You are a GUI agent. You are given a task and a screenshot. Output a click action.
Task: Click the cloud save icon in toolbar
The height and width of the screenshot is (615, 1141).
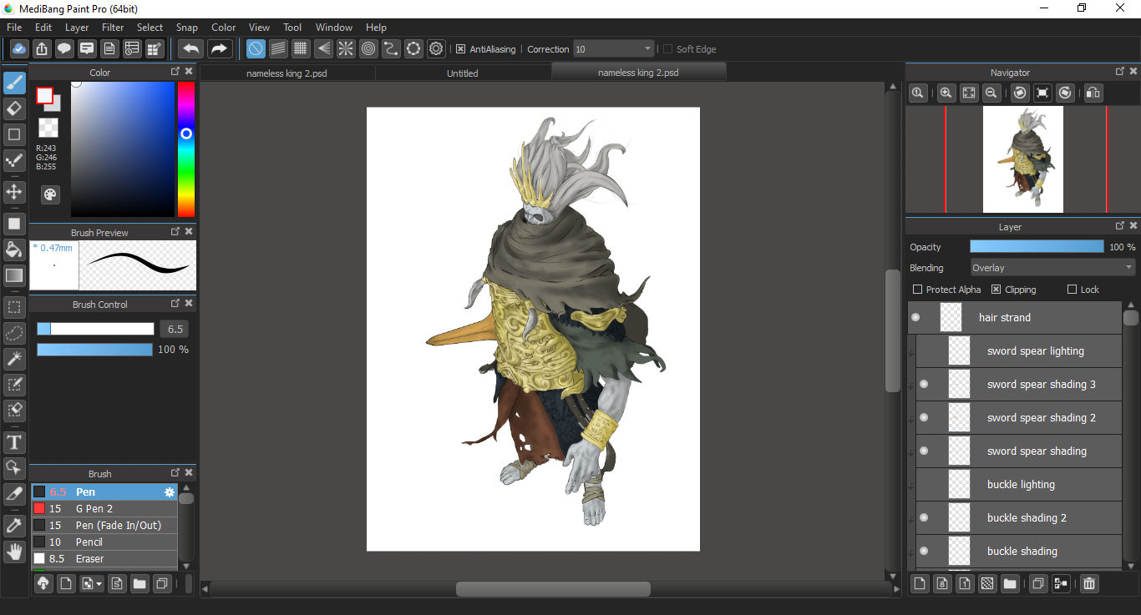[x=19, y=48]
